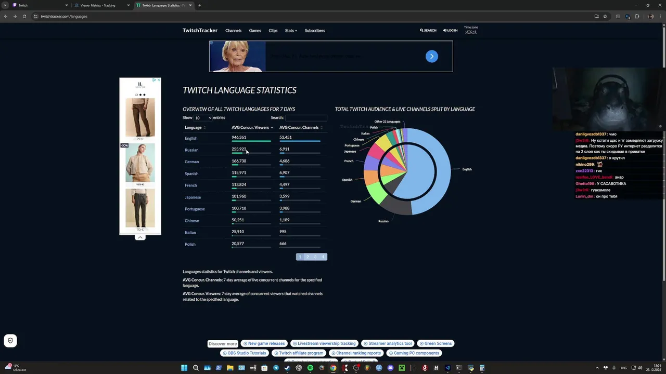Viewport: 666px width, 374px height.
Task: Open Clips in the site navigation
Action: [273, 31]
